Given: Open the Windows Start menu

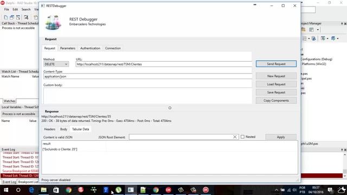Looking at the screenshot, I should (6, 190).
